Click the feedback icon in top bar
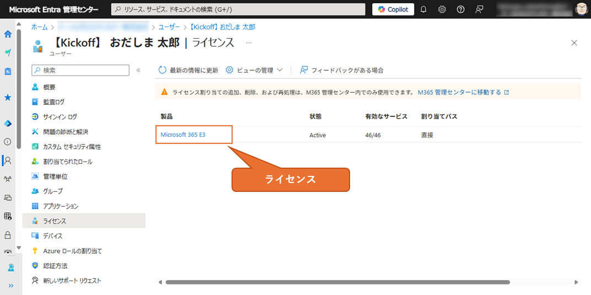Image resolution: width=591 pixels, height=295 pixels. (479, 9)
